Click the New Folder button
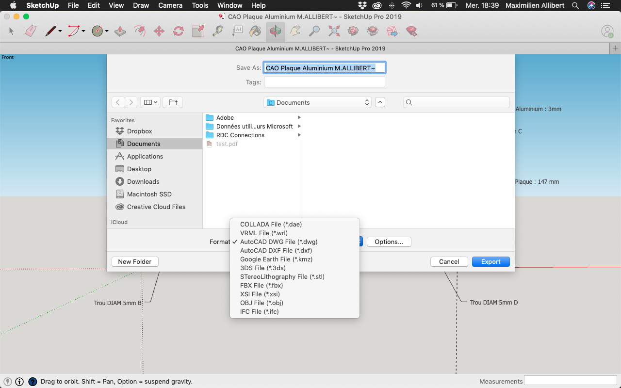This screenshot has width=621, height=388. pyautogui.click(x=135, y=261)
